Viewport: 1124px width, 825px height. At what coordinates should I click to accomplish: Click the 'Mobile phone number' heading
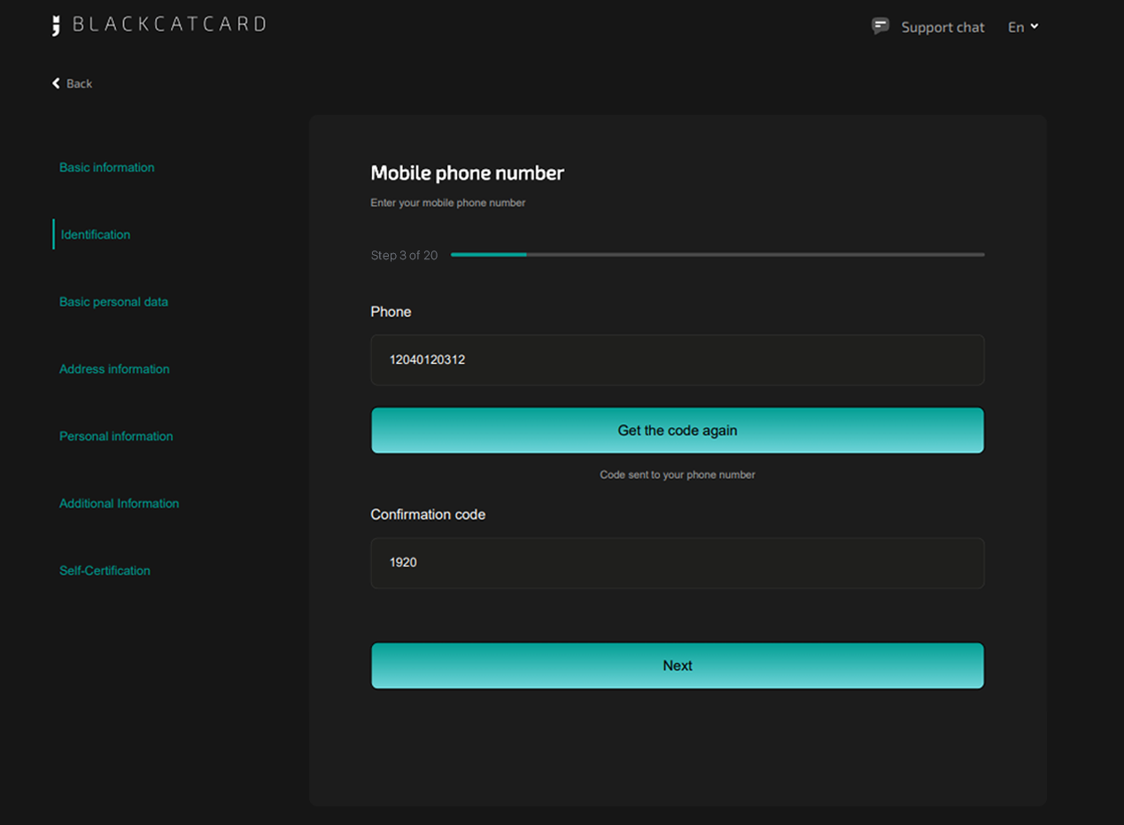pos(467,173)
